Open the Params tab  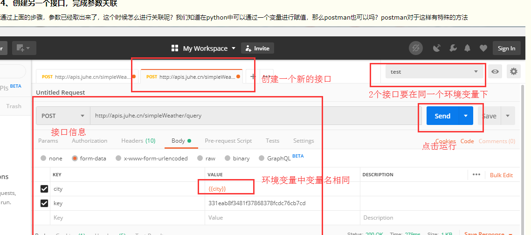coord(48,141)
